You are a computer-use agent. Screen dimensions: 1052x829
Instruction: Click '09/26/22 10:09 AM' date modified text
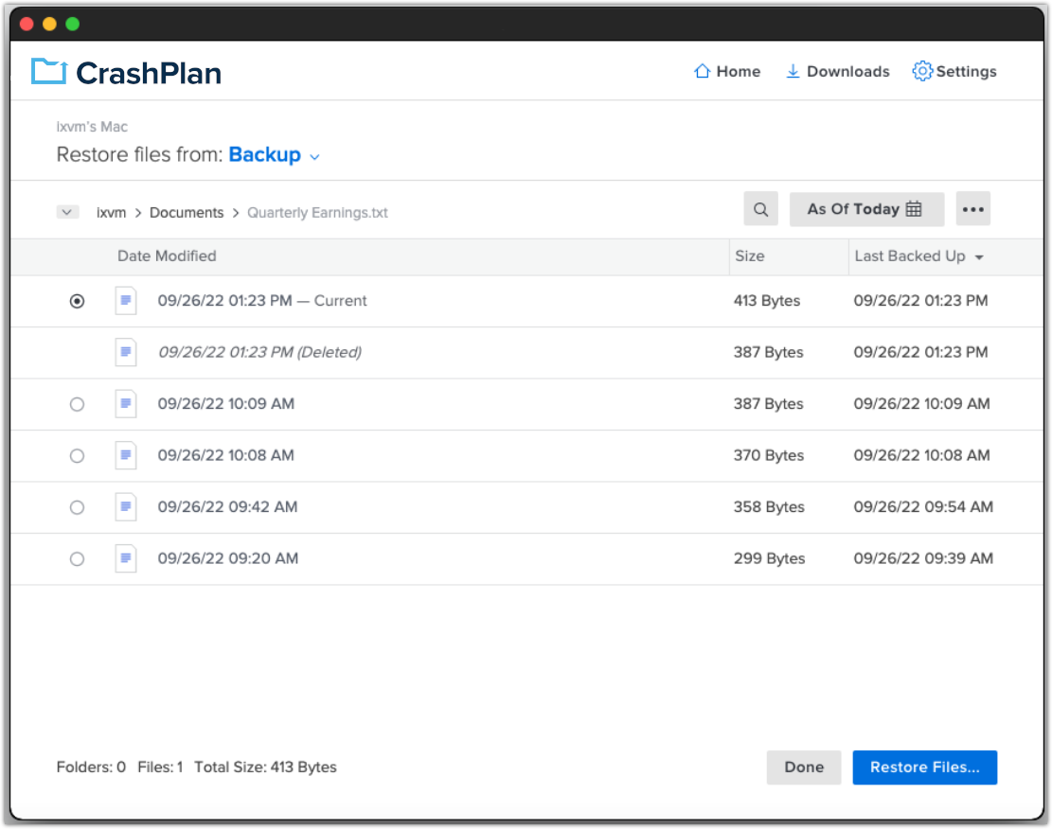226,404
